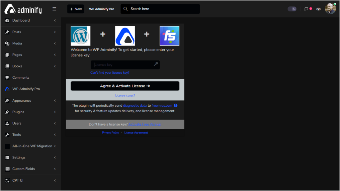Expand the Books submenu chevron
The width and height of the screenshot is (340, 191).
(x=55, y=66)
